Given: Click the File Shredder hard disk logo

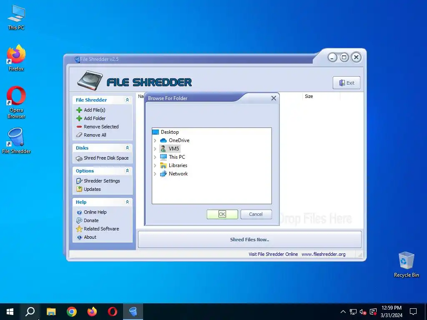Looking at the screenshot, I should tap(90, 80).
